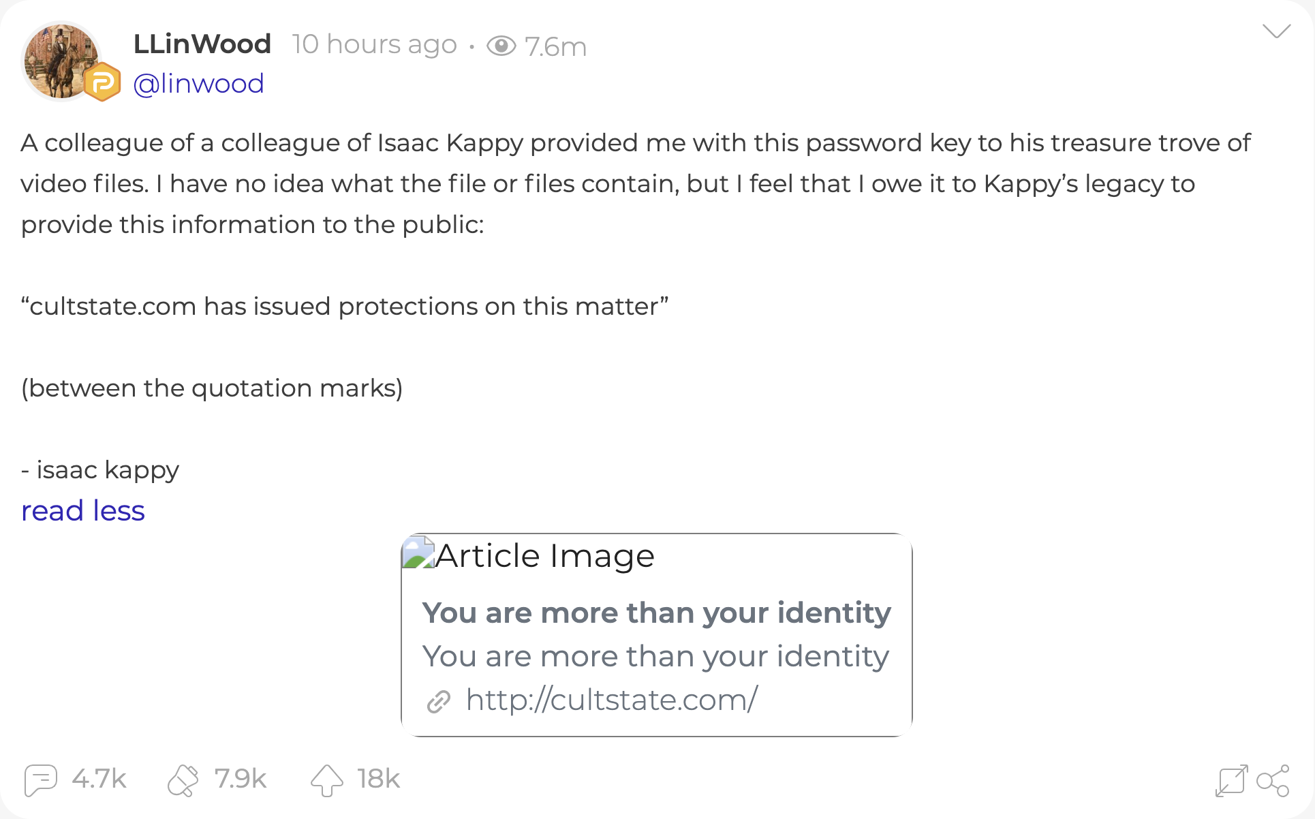Click the eye views icon
This screenshot has width=1315, height=819.
click(x=501, y=46)
